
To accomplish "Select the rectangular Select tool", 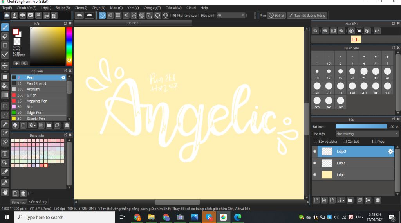I will click(5, 106).
